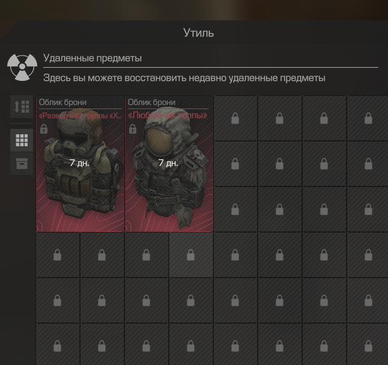Click the 7 дн. timer on the «Любимчик толпы» card

[168, 163]
